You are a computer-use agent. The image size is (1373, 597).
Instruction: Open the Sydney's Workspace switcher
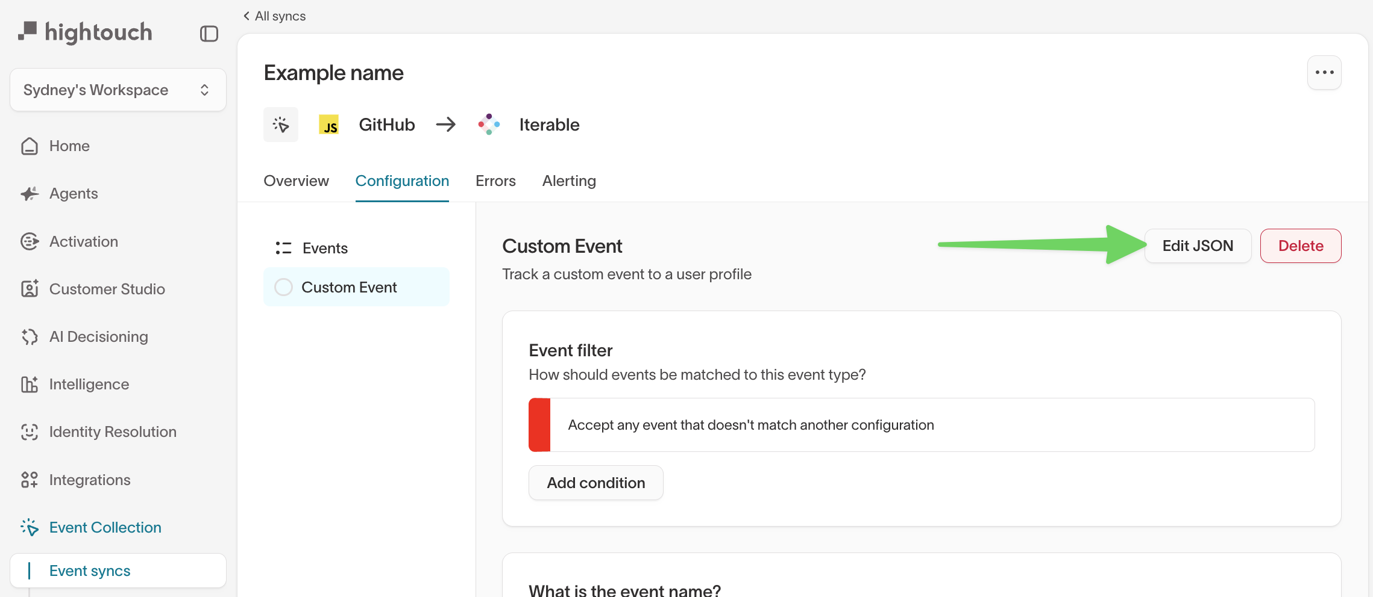click(118, 89)
